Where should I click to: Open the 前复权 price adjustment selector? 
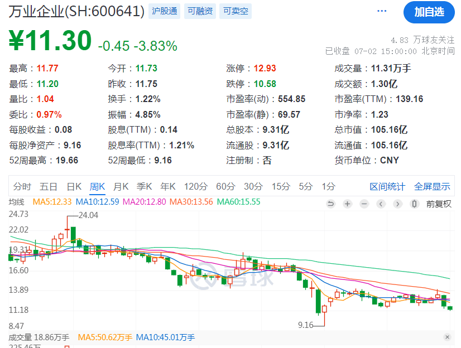440,203
